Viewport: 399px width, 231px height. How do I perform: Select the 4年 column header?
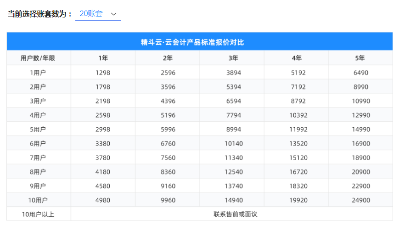tap(297, 58)
